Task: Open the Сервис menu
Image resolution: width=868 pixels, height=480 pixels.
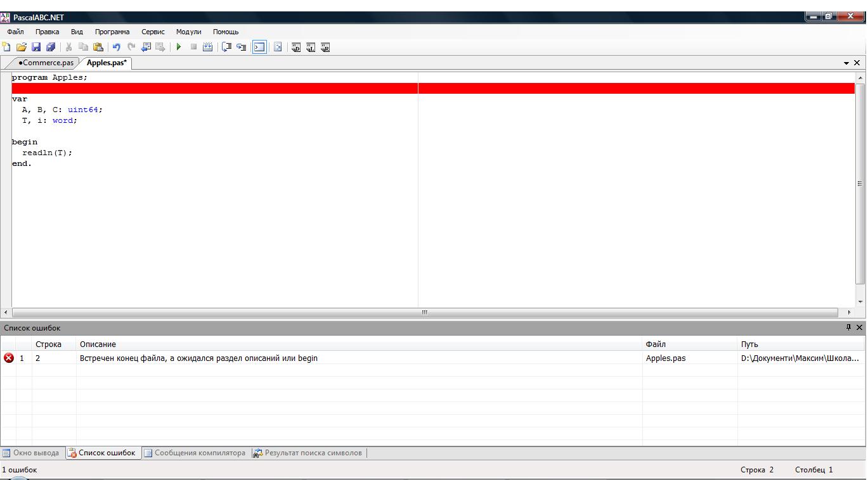Action: coord(153,32)
